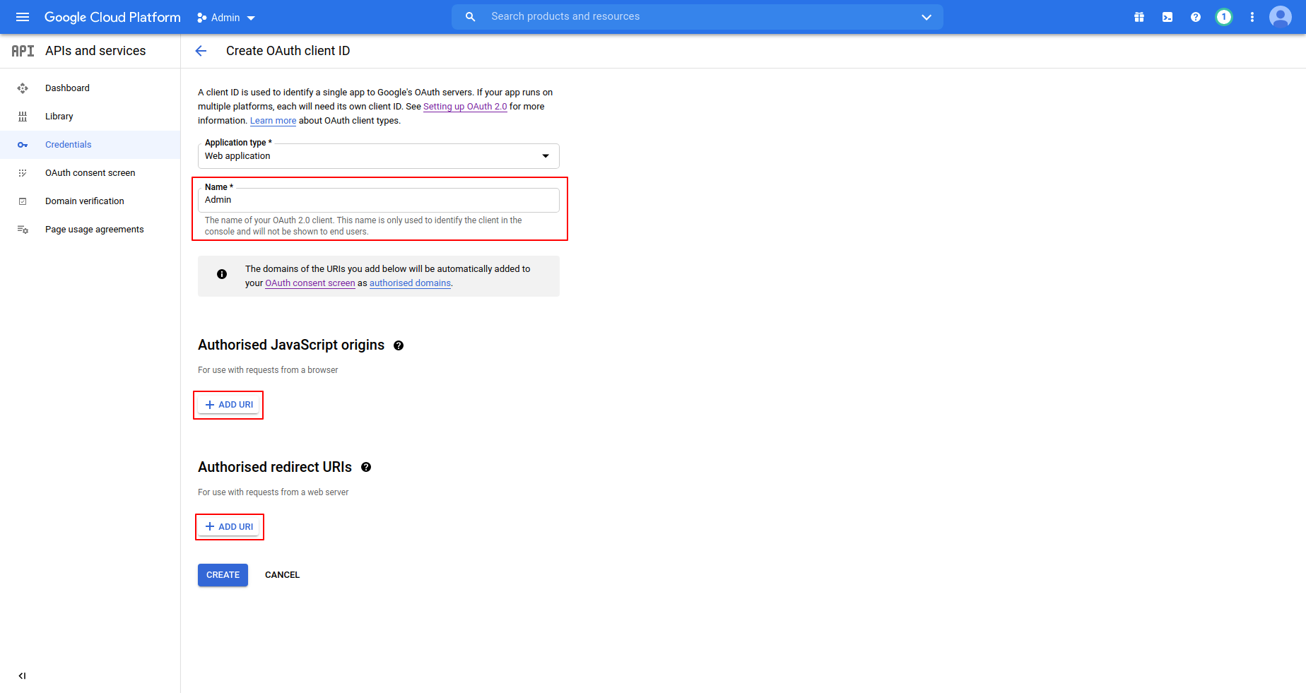Viewport: 1306px width, 693px height.
Task: Click the back arrow next to Create OAuth client ID
Action: [201, 51]
